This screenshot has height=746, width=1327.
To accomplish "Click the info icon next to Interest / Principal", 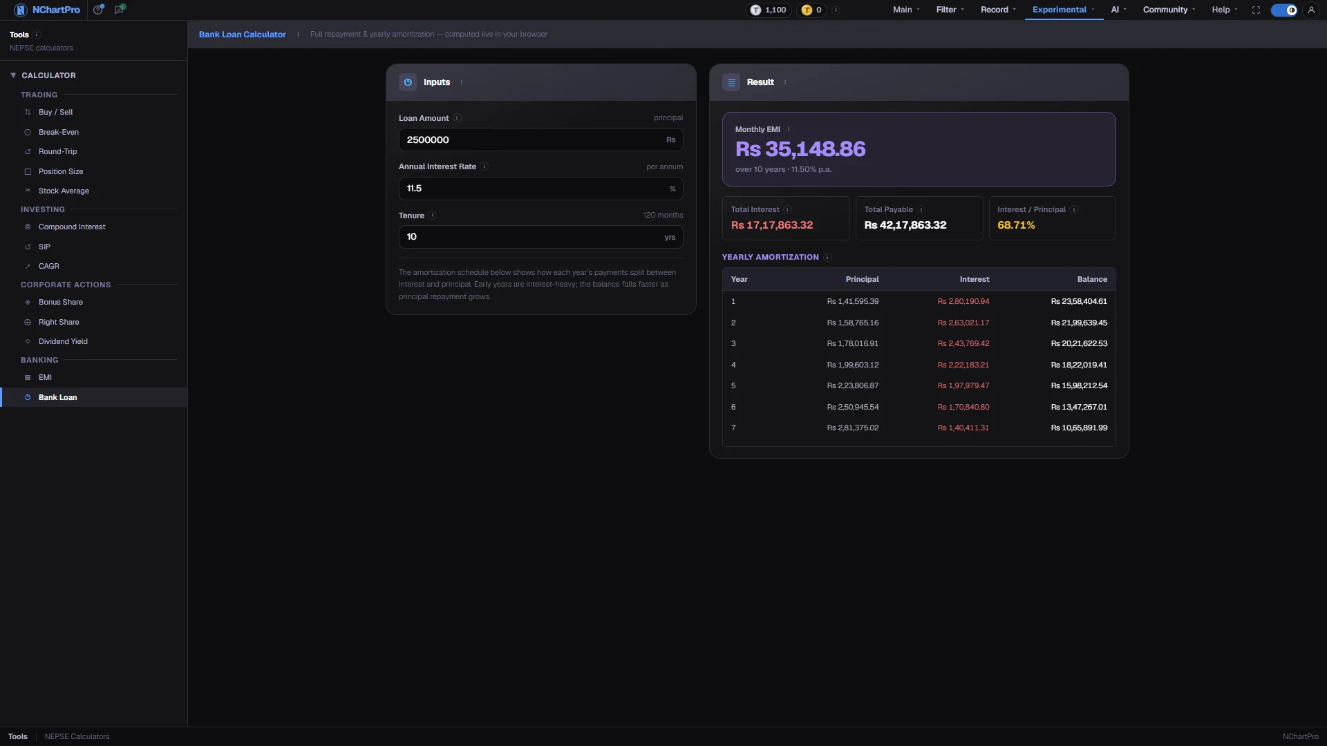I will tap(1074, 209).
